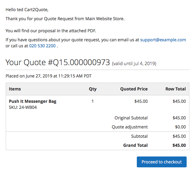Image resolution: width=196 pixels, height=180 pixels.
Task: Click the Grand Total label
Action: (x=135, y=145)
